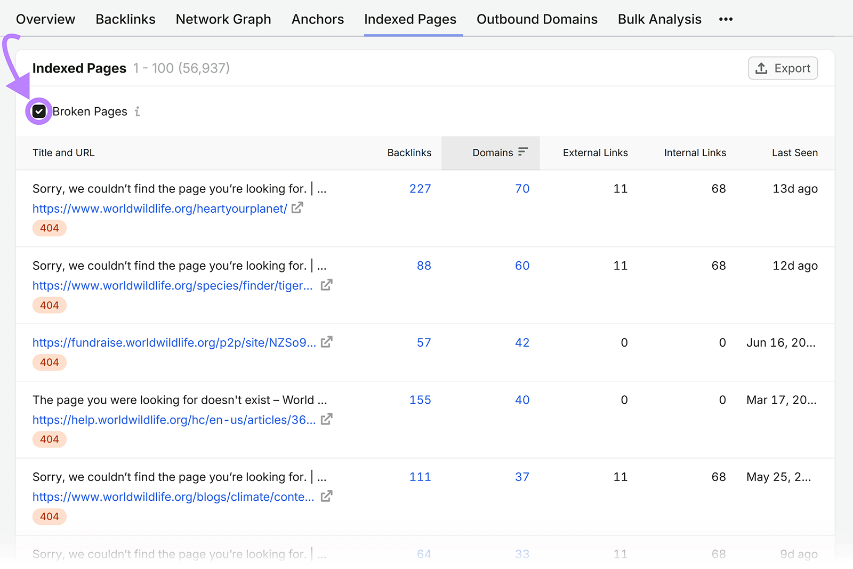Click 42 domains value
853x569 pixels.
[522, 343]
